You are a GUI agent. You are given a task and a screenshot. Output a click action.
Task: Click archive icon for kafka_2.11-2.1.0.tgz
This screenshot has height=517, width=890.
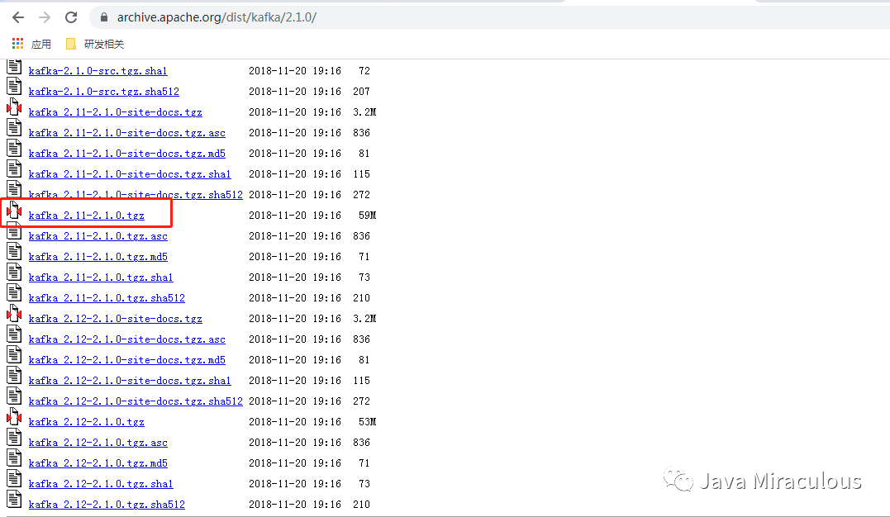pyautogui.click(x=14, y=210)
